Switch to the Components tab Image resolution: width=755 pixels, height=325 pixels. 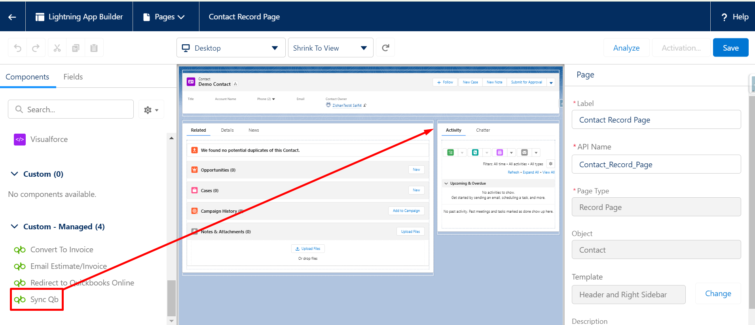(27, 77)
